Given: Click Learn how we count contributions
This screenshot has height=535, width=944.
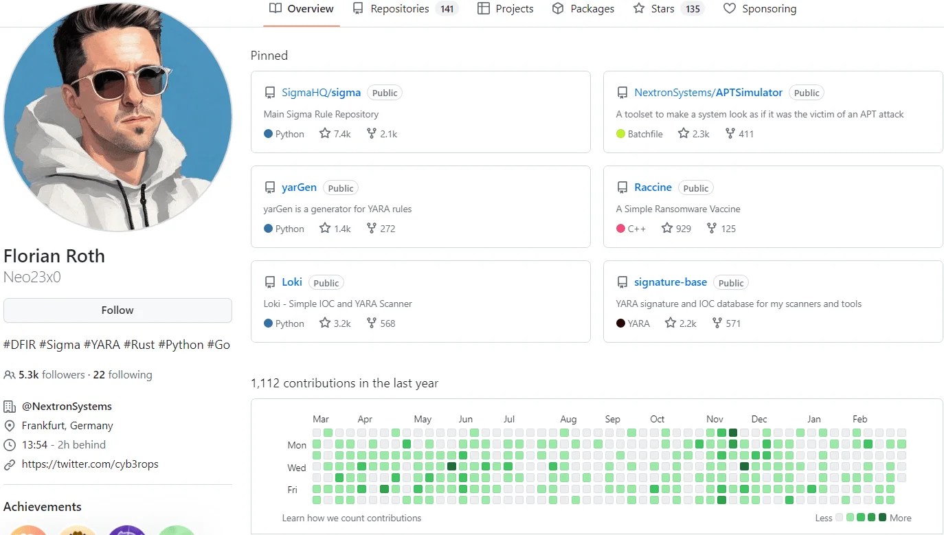Looking at the screenshot, I should click(352, 518).
